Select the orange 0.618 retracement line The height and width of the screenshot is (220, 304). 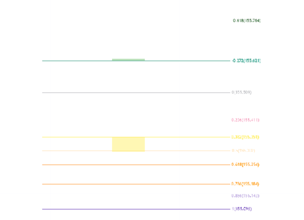tap(136, 165)
